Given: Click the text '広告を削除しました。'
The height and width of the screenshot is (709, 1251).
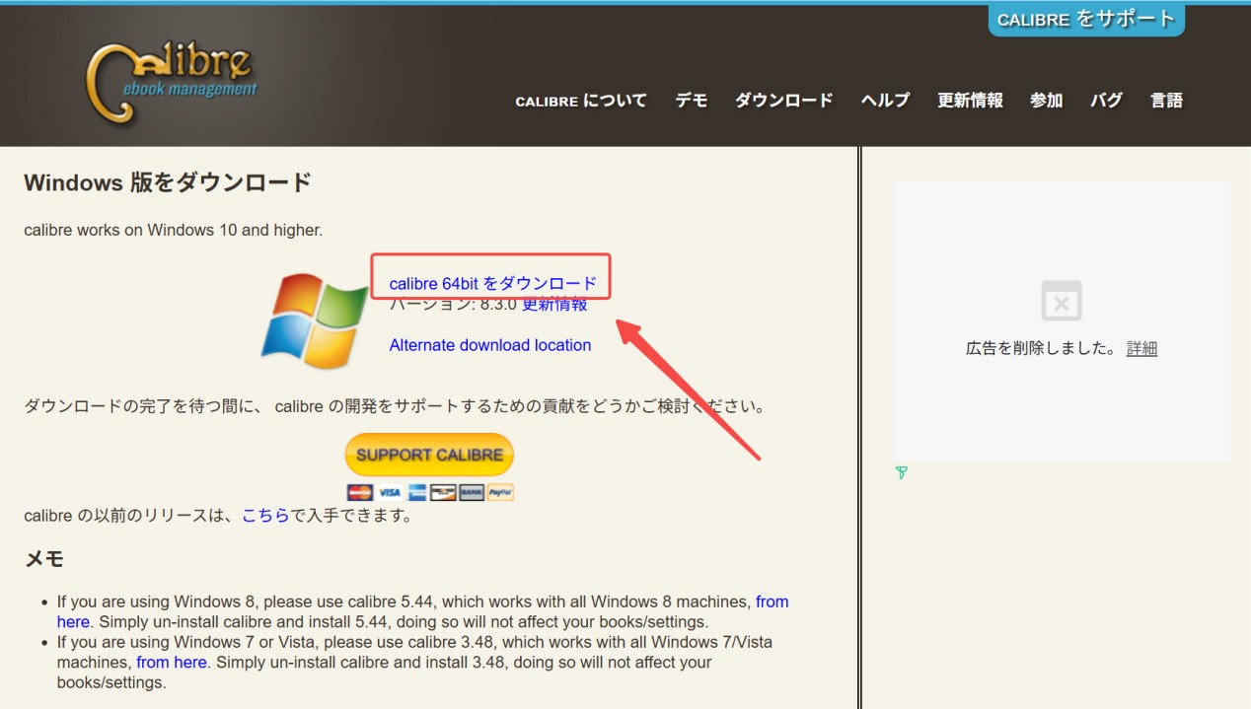Looking at the screenshot, I should coord(1044,349).
